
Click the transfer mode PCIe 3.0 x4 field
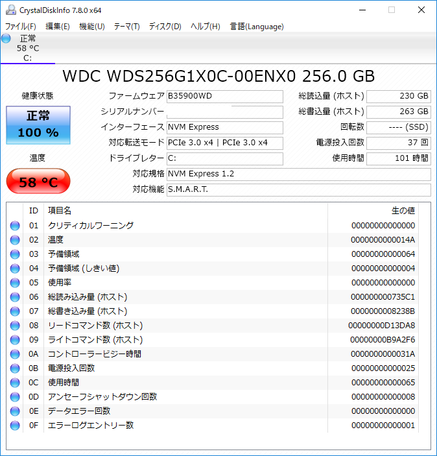225,143
